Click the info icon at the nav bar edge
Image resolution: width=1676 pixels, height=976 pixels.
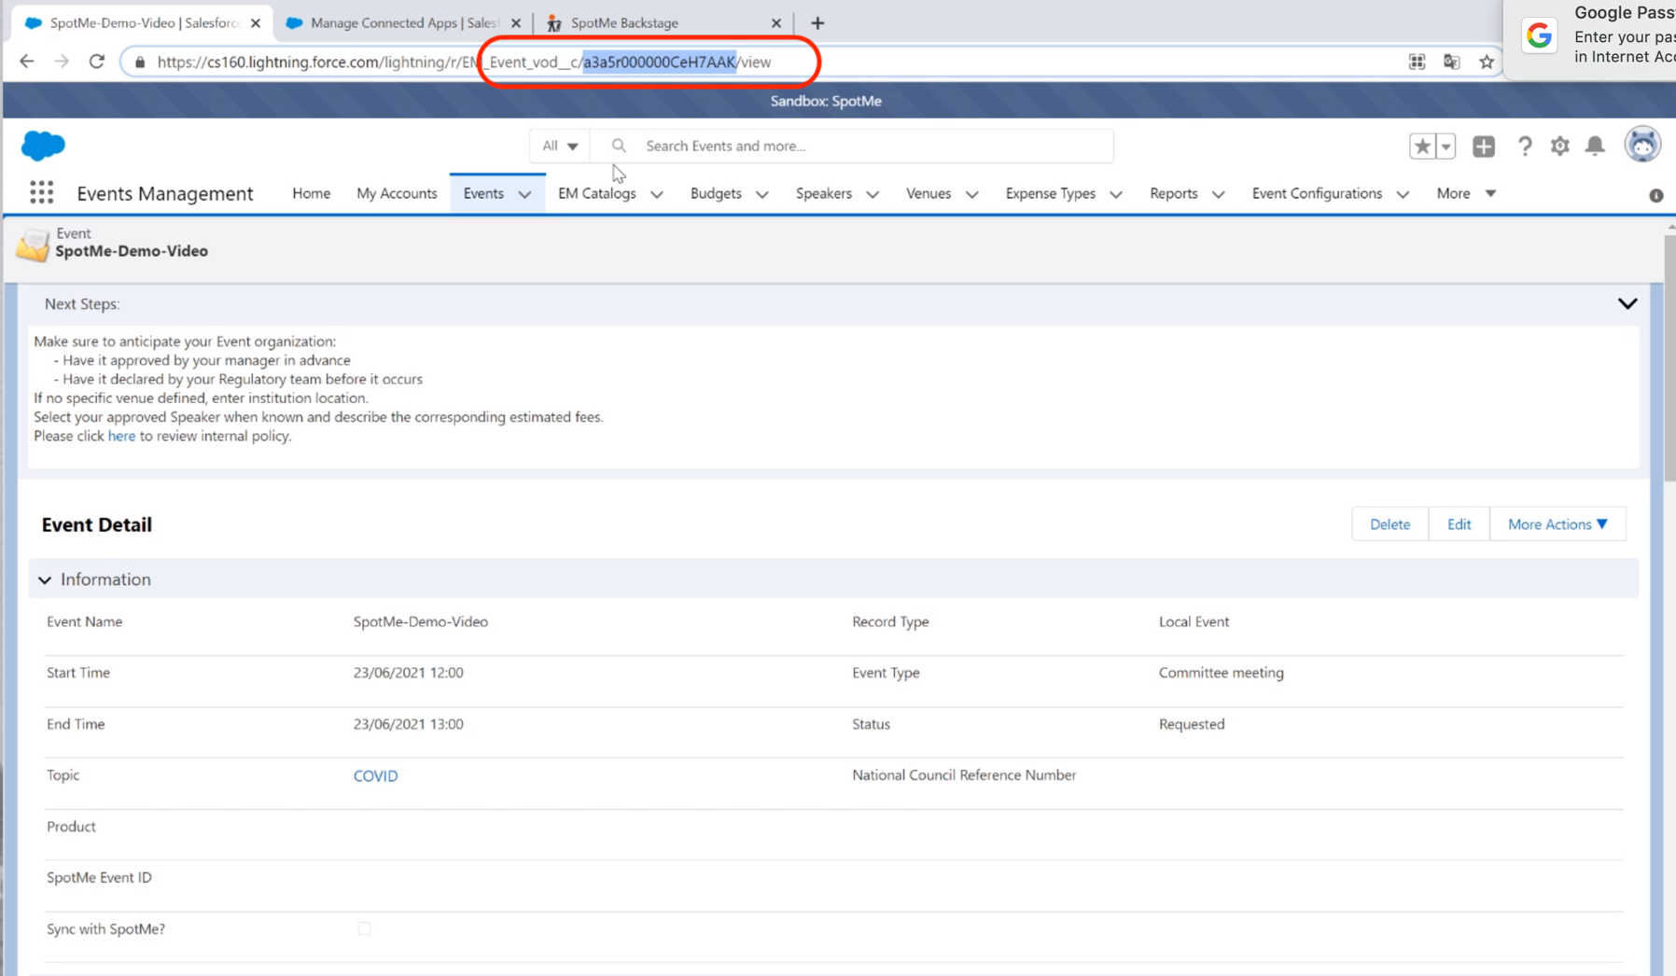1655,195
